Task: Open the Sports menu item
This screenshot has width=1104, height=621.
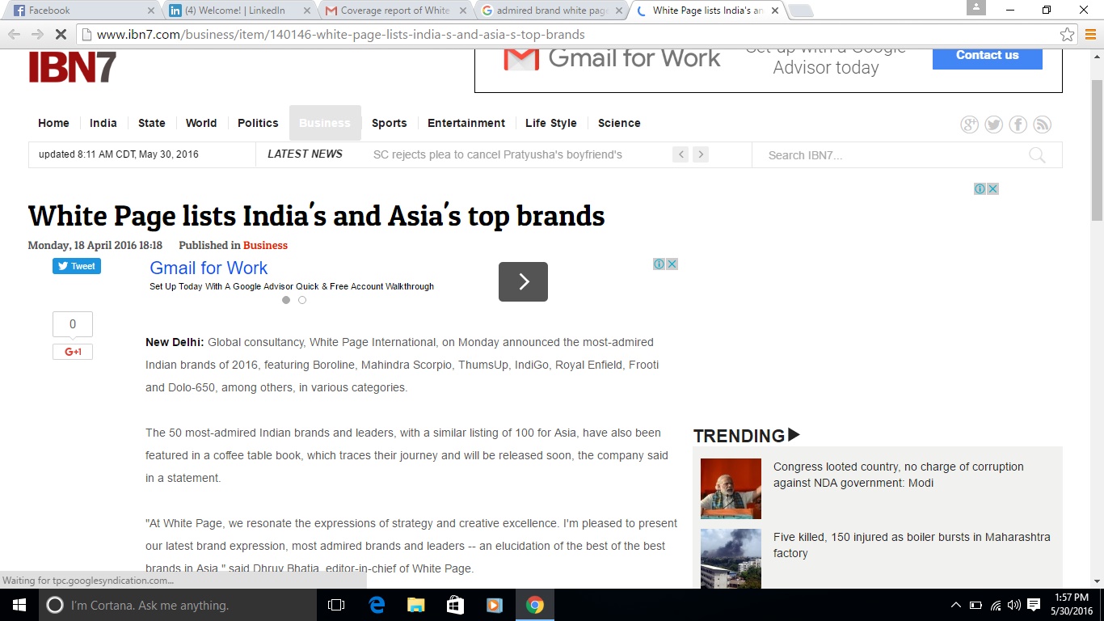Action: click(390, 123)
